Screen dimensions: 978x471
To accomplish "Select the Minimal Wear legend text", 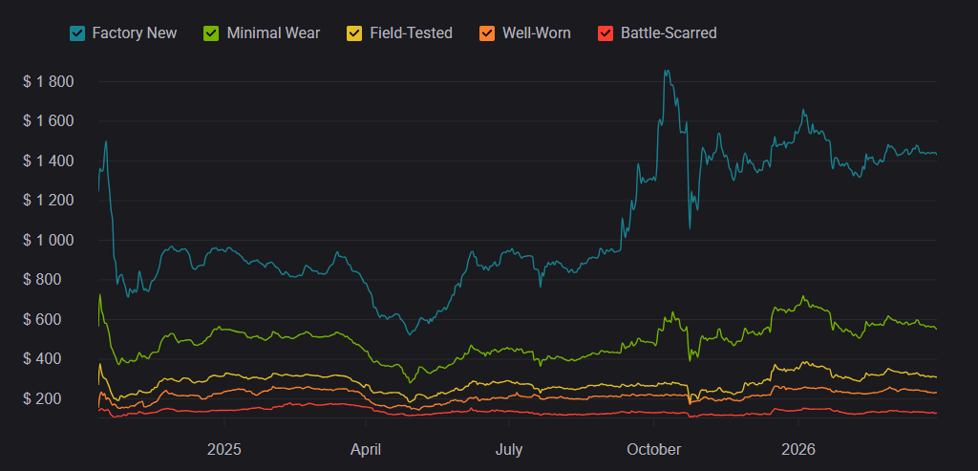I will click(273, 33).
